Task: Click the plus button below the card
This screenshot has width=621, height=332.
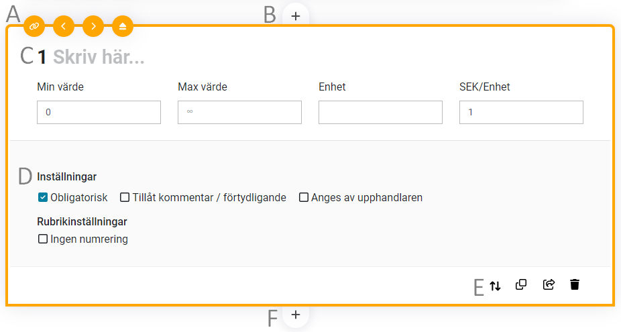Action: [296, 315]
